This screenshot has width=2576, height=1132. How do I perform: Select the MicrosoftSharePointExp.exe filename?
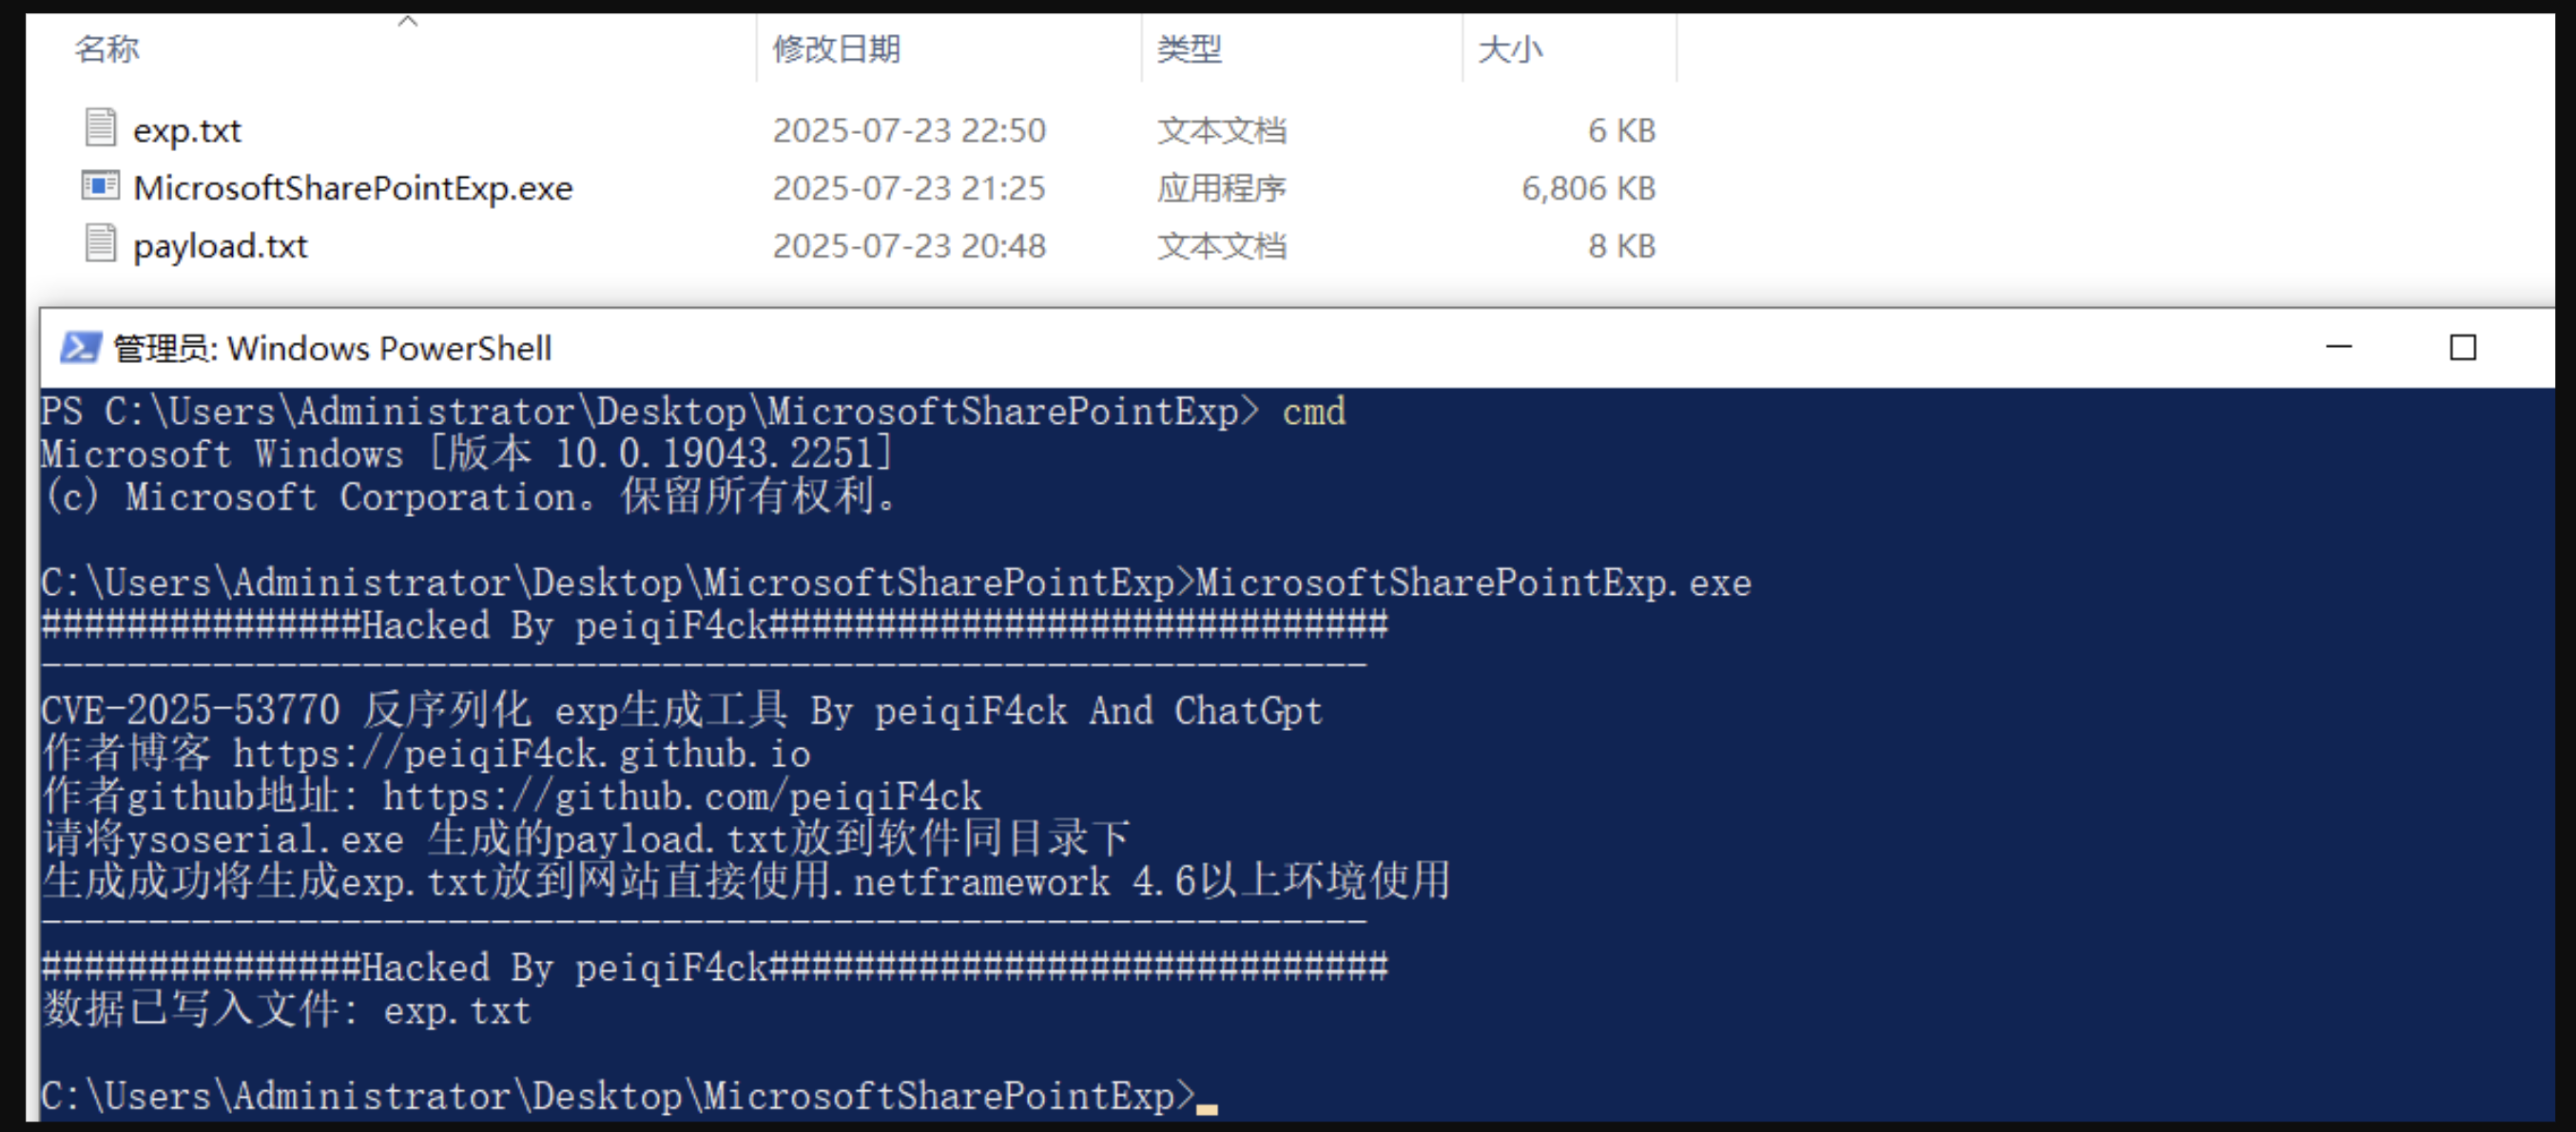click(353, 189)
